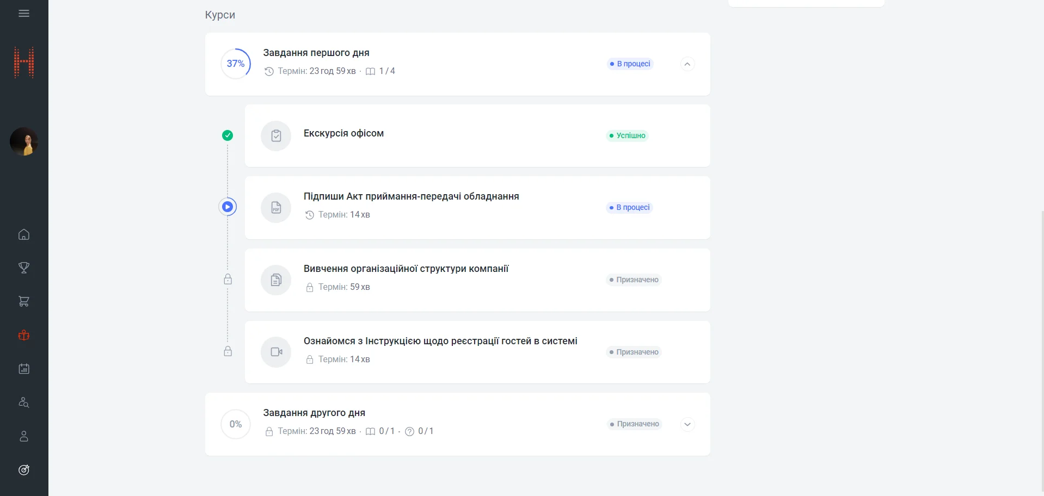1044x496 pixels.
Task: Expand the 'Завдання другого дня' course
Action: (x=687, y=424)
